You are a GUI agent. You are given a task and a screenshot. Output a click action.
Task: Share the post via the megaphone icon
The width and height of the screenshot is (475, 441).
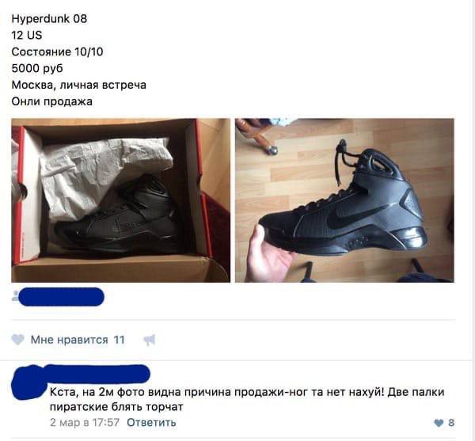coord(150,340)
